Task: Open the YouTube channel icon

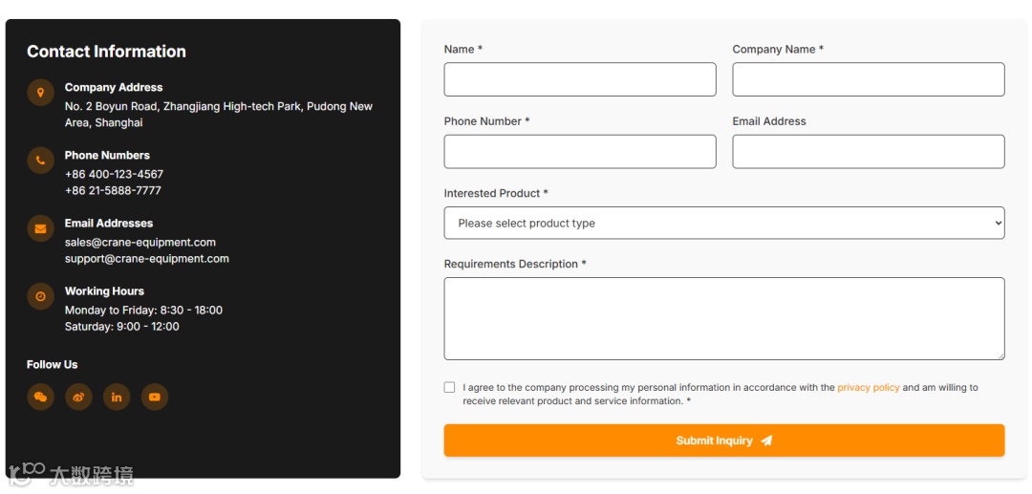Action: pyautogui.click(x=155, y=397)
